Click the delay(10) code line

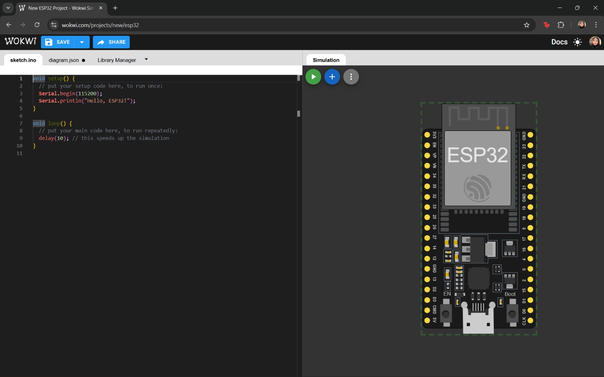(104, 138)
